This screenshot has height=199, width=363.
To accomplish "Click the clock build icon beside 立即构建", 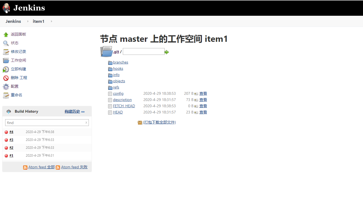I will click(x=6, y=69).
